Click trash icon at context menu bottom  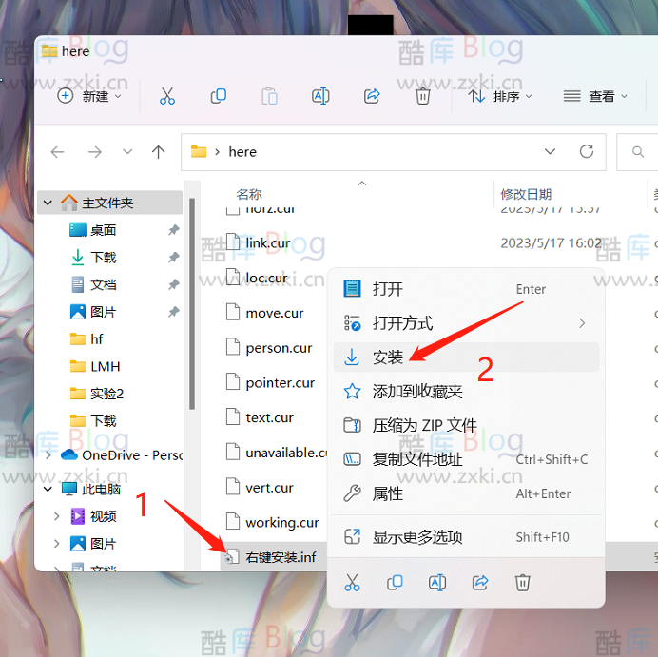click(x=522, y=582)
